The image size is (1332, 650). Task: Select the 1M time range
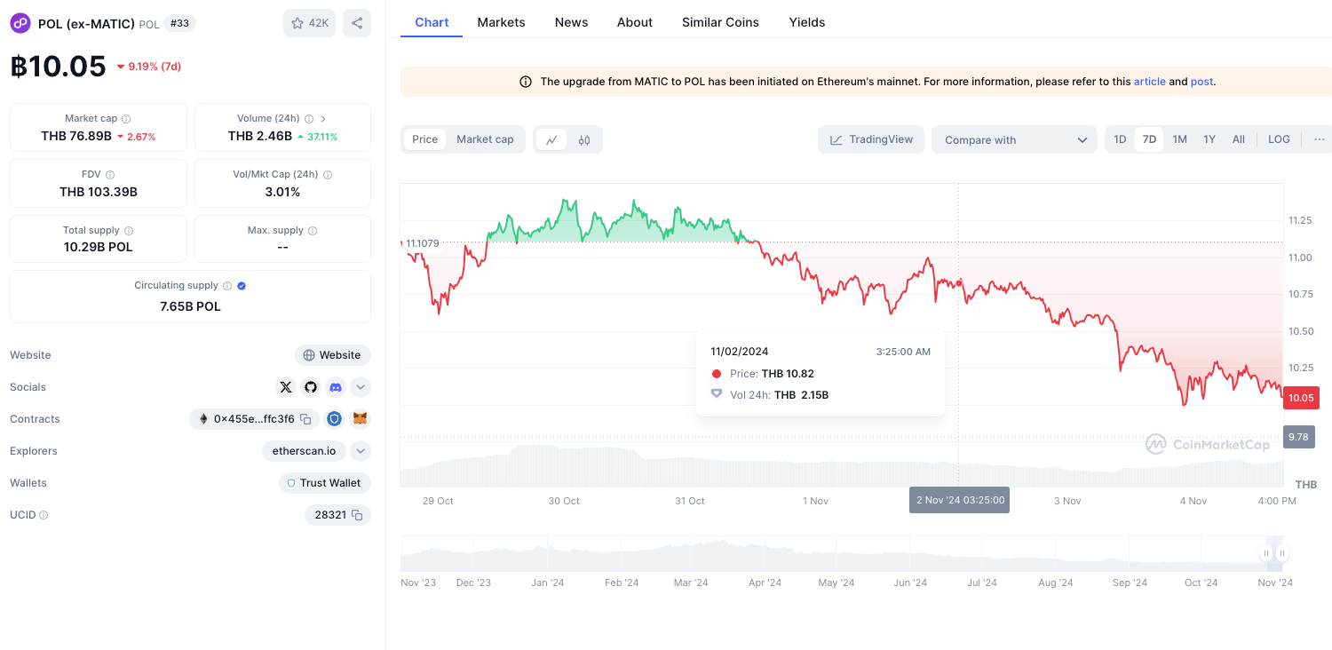tap(1179, 139)
